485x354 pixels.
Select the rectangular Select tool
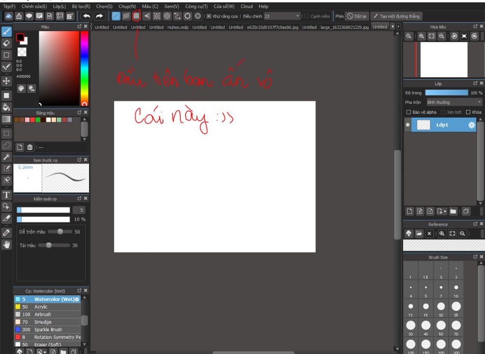point(7,133)
